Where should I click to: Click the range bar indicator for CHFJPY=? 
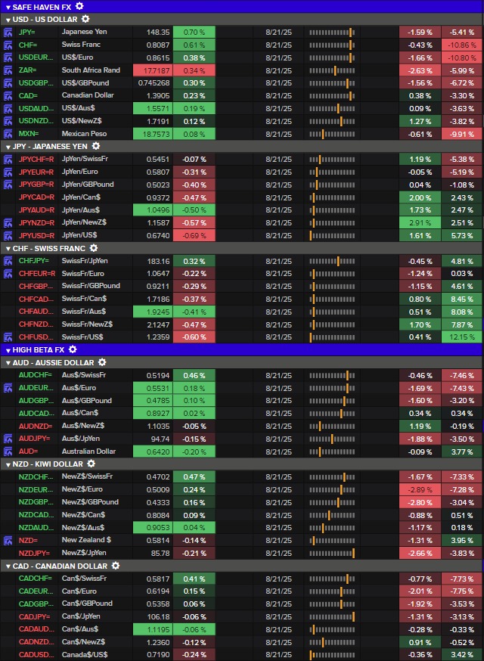331,261
